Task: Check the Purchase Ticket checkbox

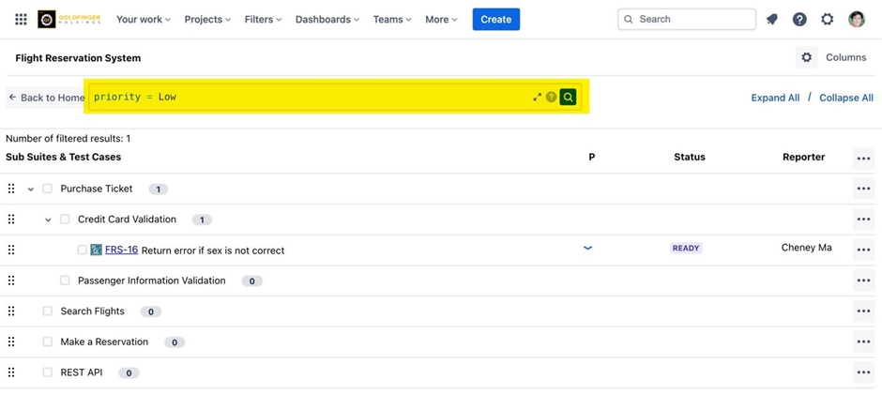Action: (x=48, y=189)
